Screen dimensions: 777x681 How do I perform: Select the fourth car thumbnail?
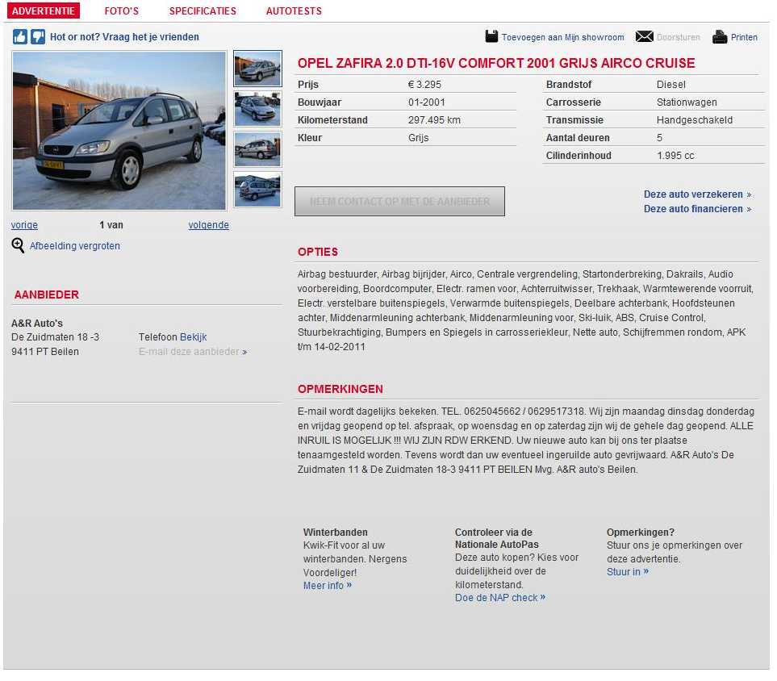257,190
